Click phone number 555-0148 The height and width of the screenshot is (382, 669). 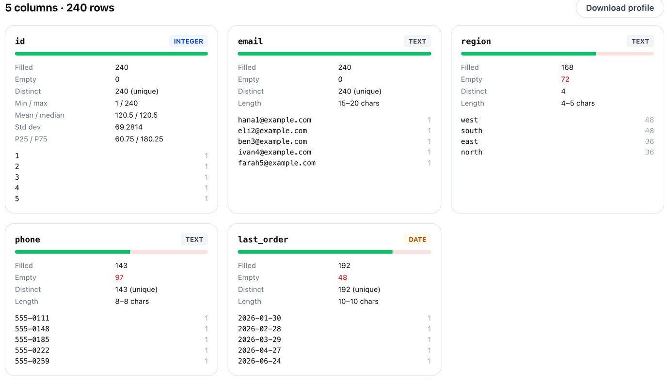pyautogui.click(x=32, y=329)
